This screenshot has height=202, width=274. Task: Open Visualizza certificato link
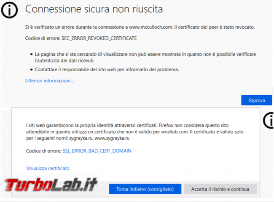click(x=48, y=168)
